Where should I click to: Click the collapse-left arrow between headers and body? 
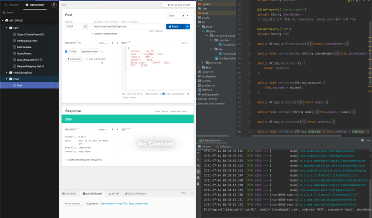point(112,43)
